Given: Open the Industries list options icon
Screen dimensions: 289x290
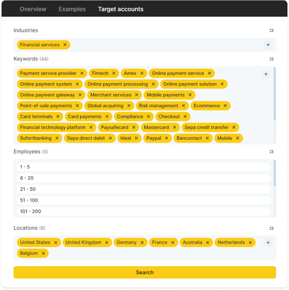Looking at the screenshot, I should (x=271, y=30).
